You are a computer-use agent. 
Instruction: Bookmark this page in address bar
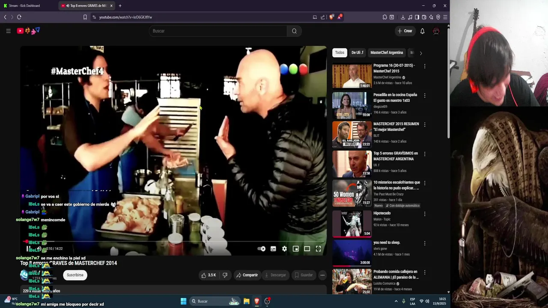point(85,17)
